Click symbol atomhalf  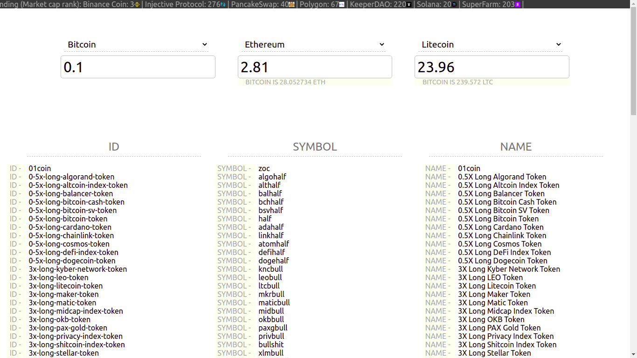tap(274, 244)
